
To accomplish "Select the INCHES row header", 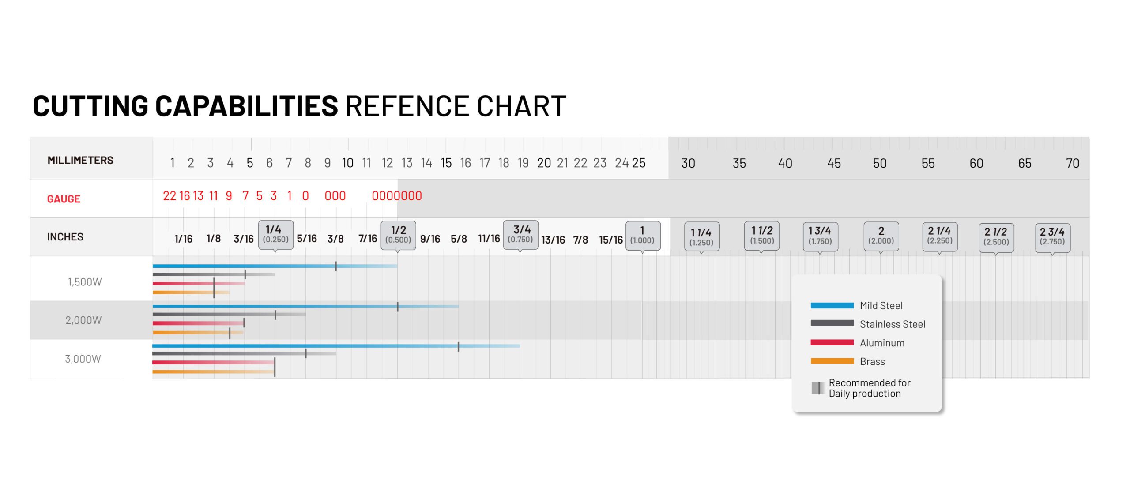I will click(x=65, y=237).
